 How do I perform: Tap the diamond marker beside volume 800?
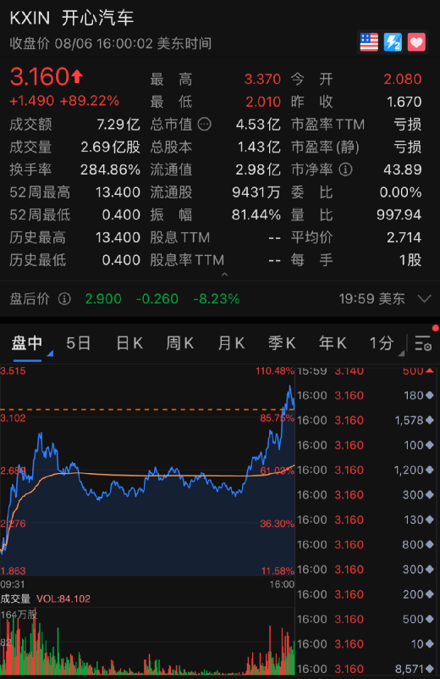430,544
